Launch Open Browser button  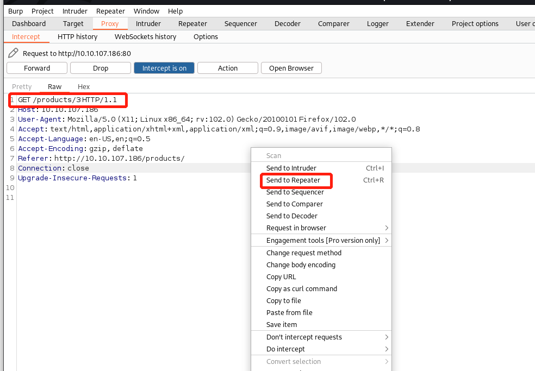291,68
